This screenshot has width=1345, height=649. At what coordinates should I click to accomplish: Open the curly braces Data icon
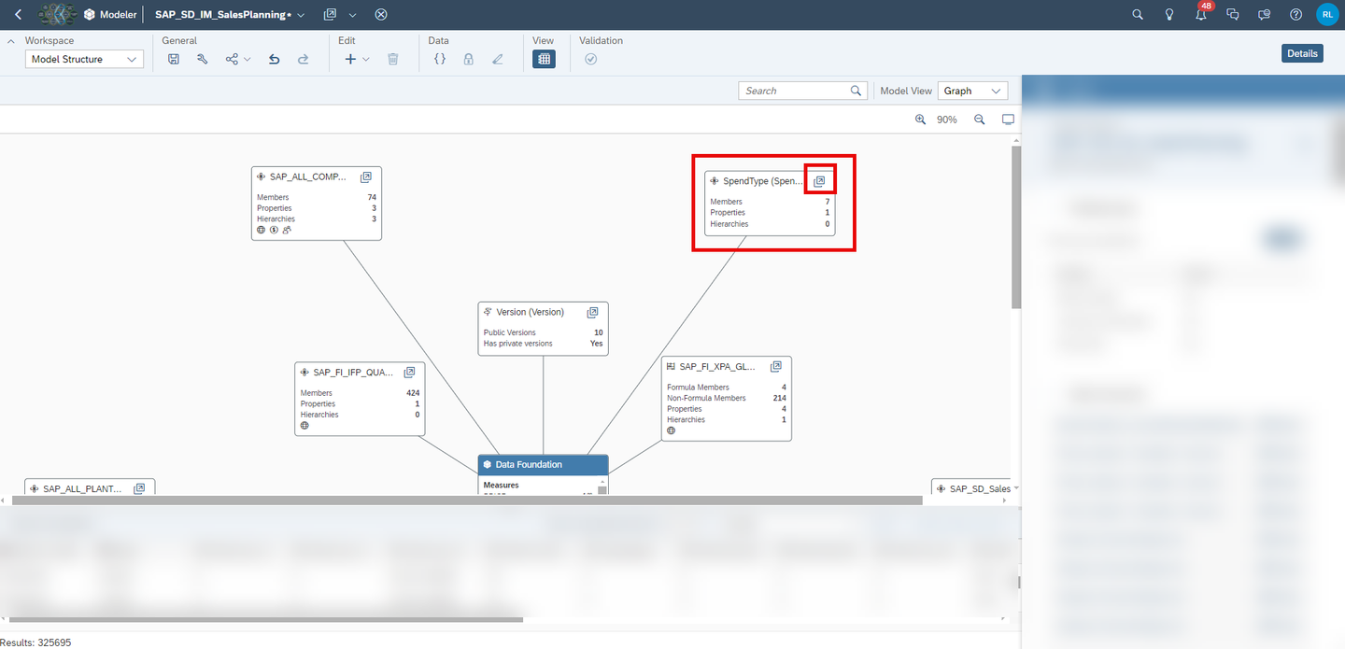(x=440, y=59)
